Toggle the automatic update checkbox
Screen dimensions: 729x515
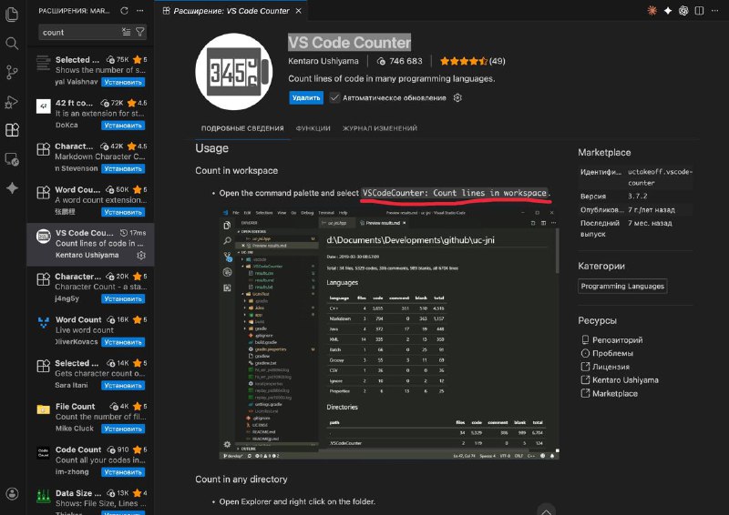coord(334,98)
